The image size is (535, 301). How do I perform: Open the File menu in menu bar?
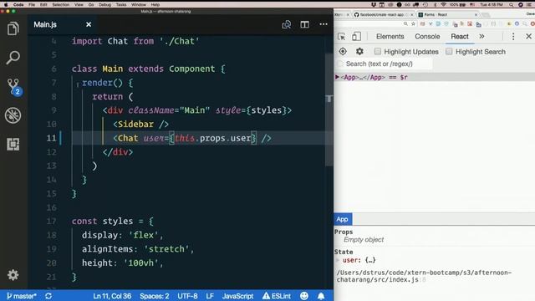32,5
